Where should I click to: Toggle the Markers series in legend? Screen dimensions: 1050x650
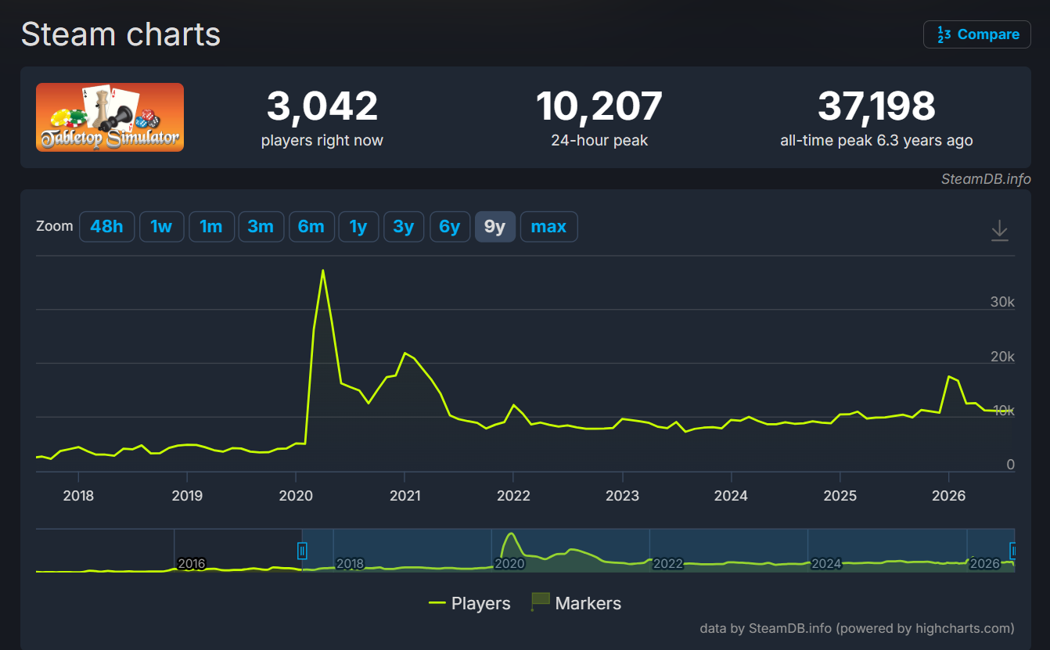click(x=577, y=603)
